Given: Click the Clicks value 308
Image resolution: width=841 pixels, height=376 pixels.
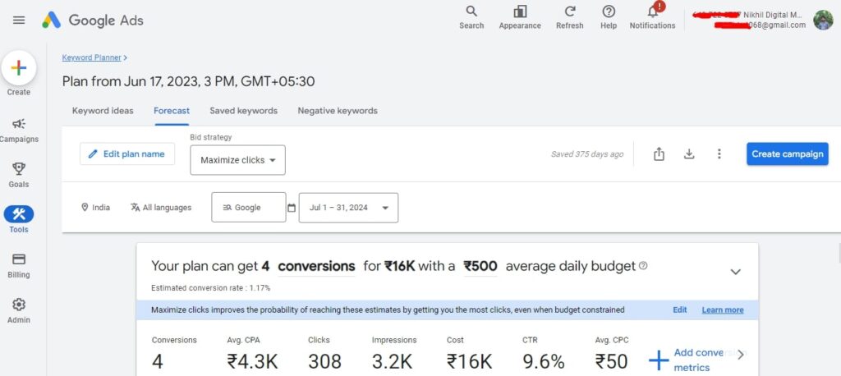Looking at the screenshot, I should pos(324,361).
